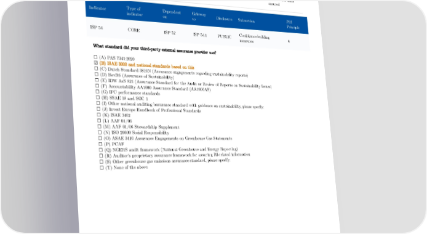The image size is (427, 234).
Task: Click the 'ISP 52' table cell
Action: tap(170, 33)
